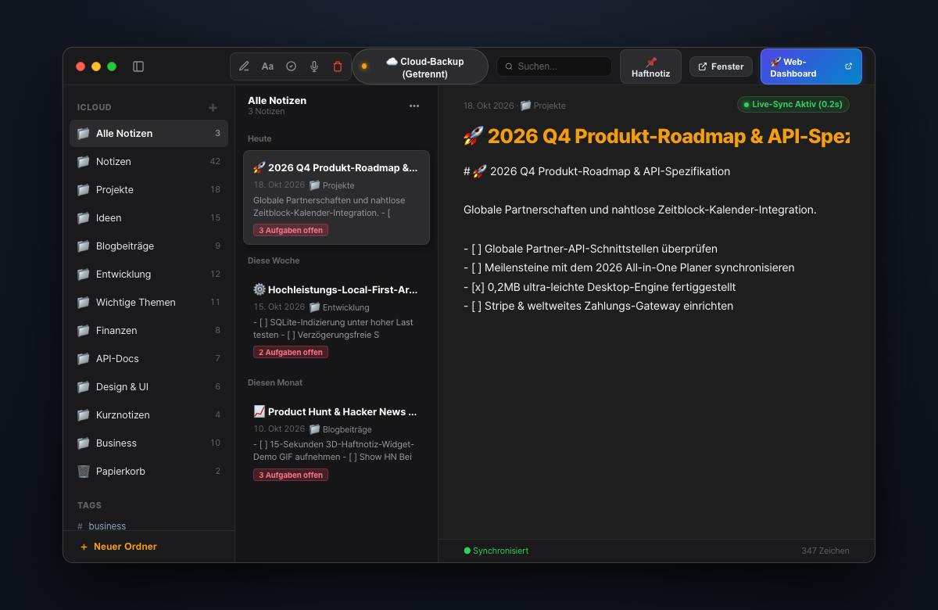Screen dimensions: 938x610
Task: Open the note in a new Fenster
Action: (721, 66)
